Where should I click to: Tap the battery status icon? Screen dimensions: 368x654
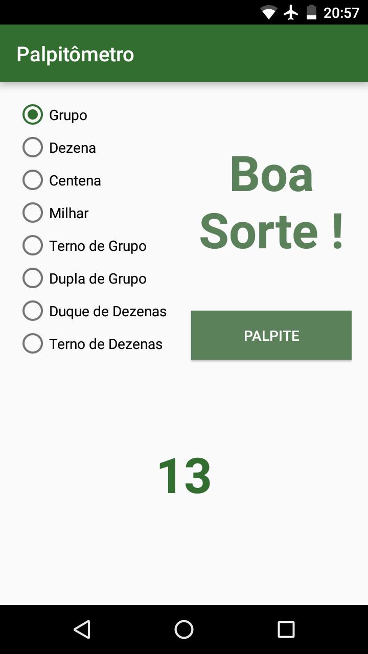(311, 12)
